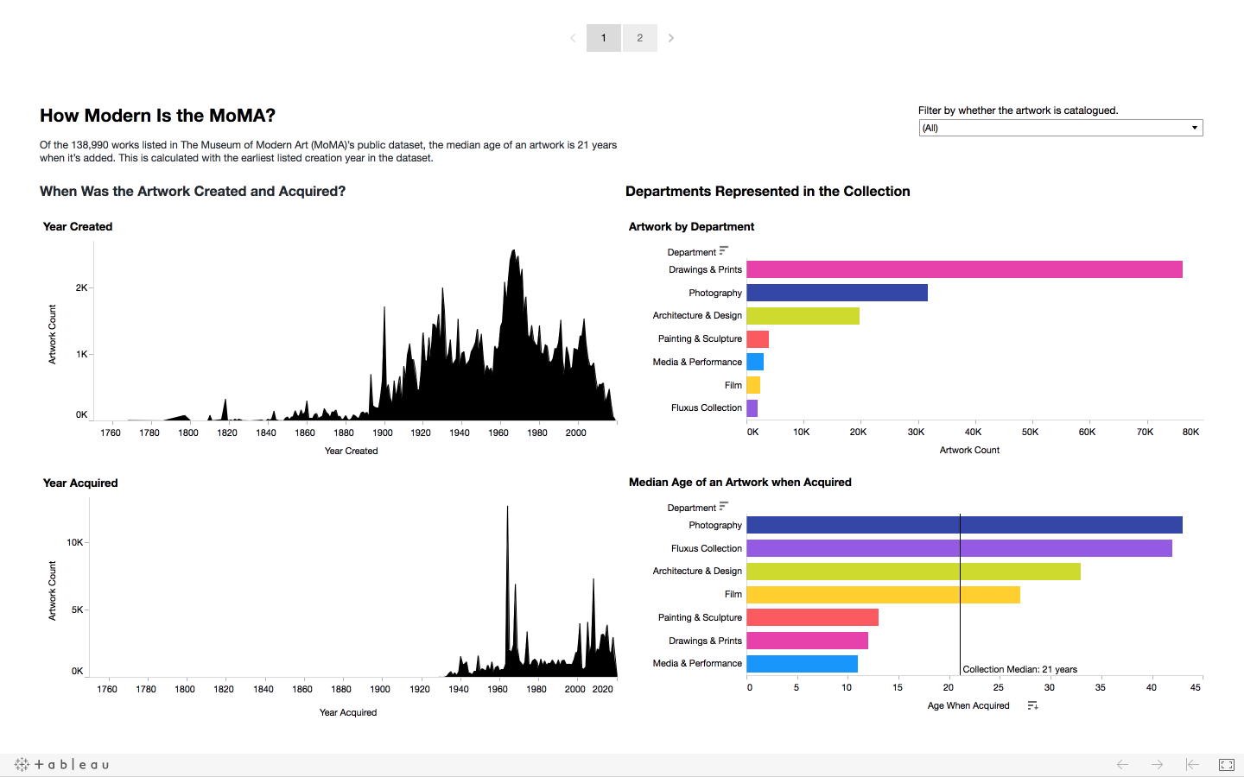This screenshot has width=1244, height=777.
Task: Undo the last action in the footer toolbar
Action: (1122, 764)
